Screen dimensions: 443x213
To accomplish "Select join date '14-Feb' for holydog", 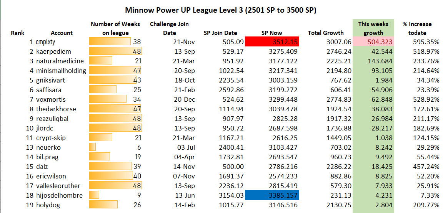I will tap(185, 205).
